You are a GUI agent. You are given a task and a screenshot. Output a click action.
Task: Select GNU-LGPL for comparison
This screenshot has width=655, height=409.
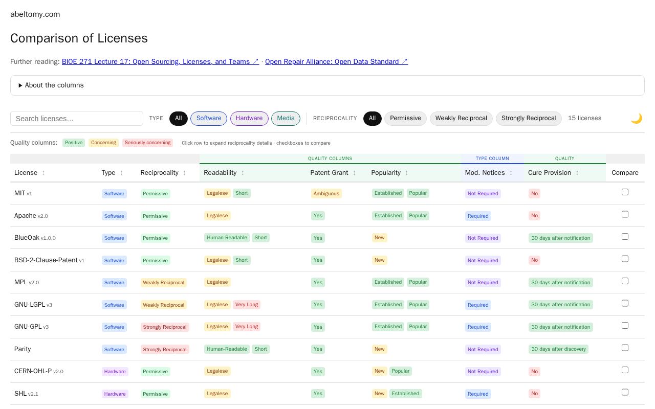625,303
